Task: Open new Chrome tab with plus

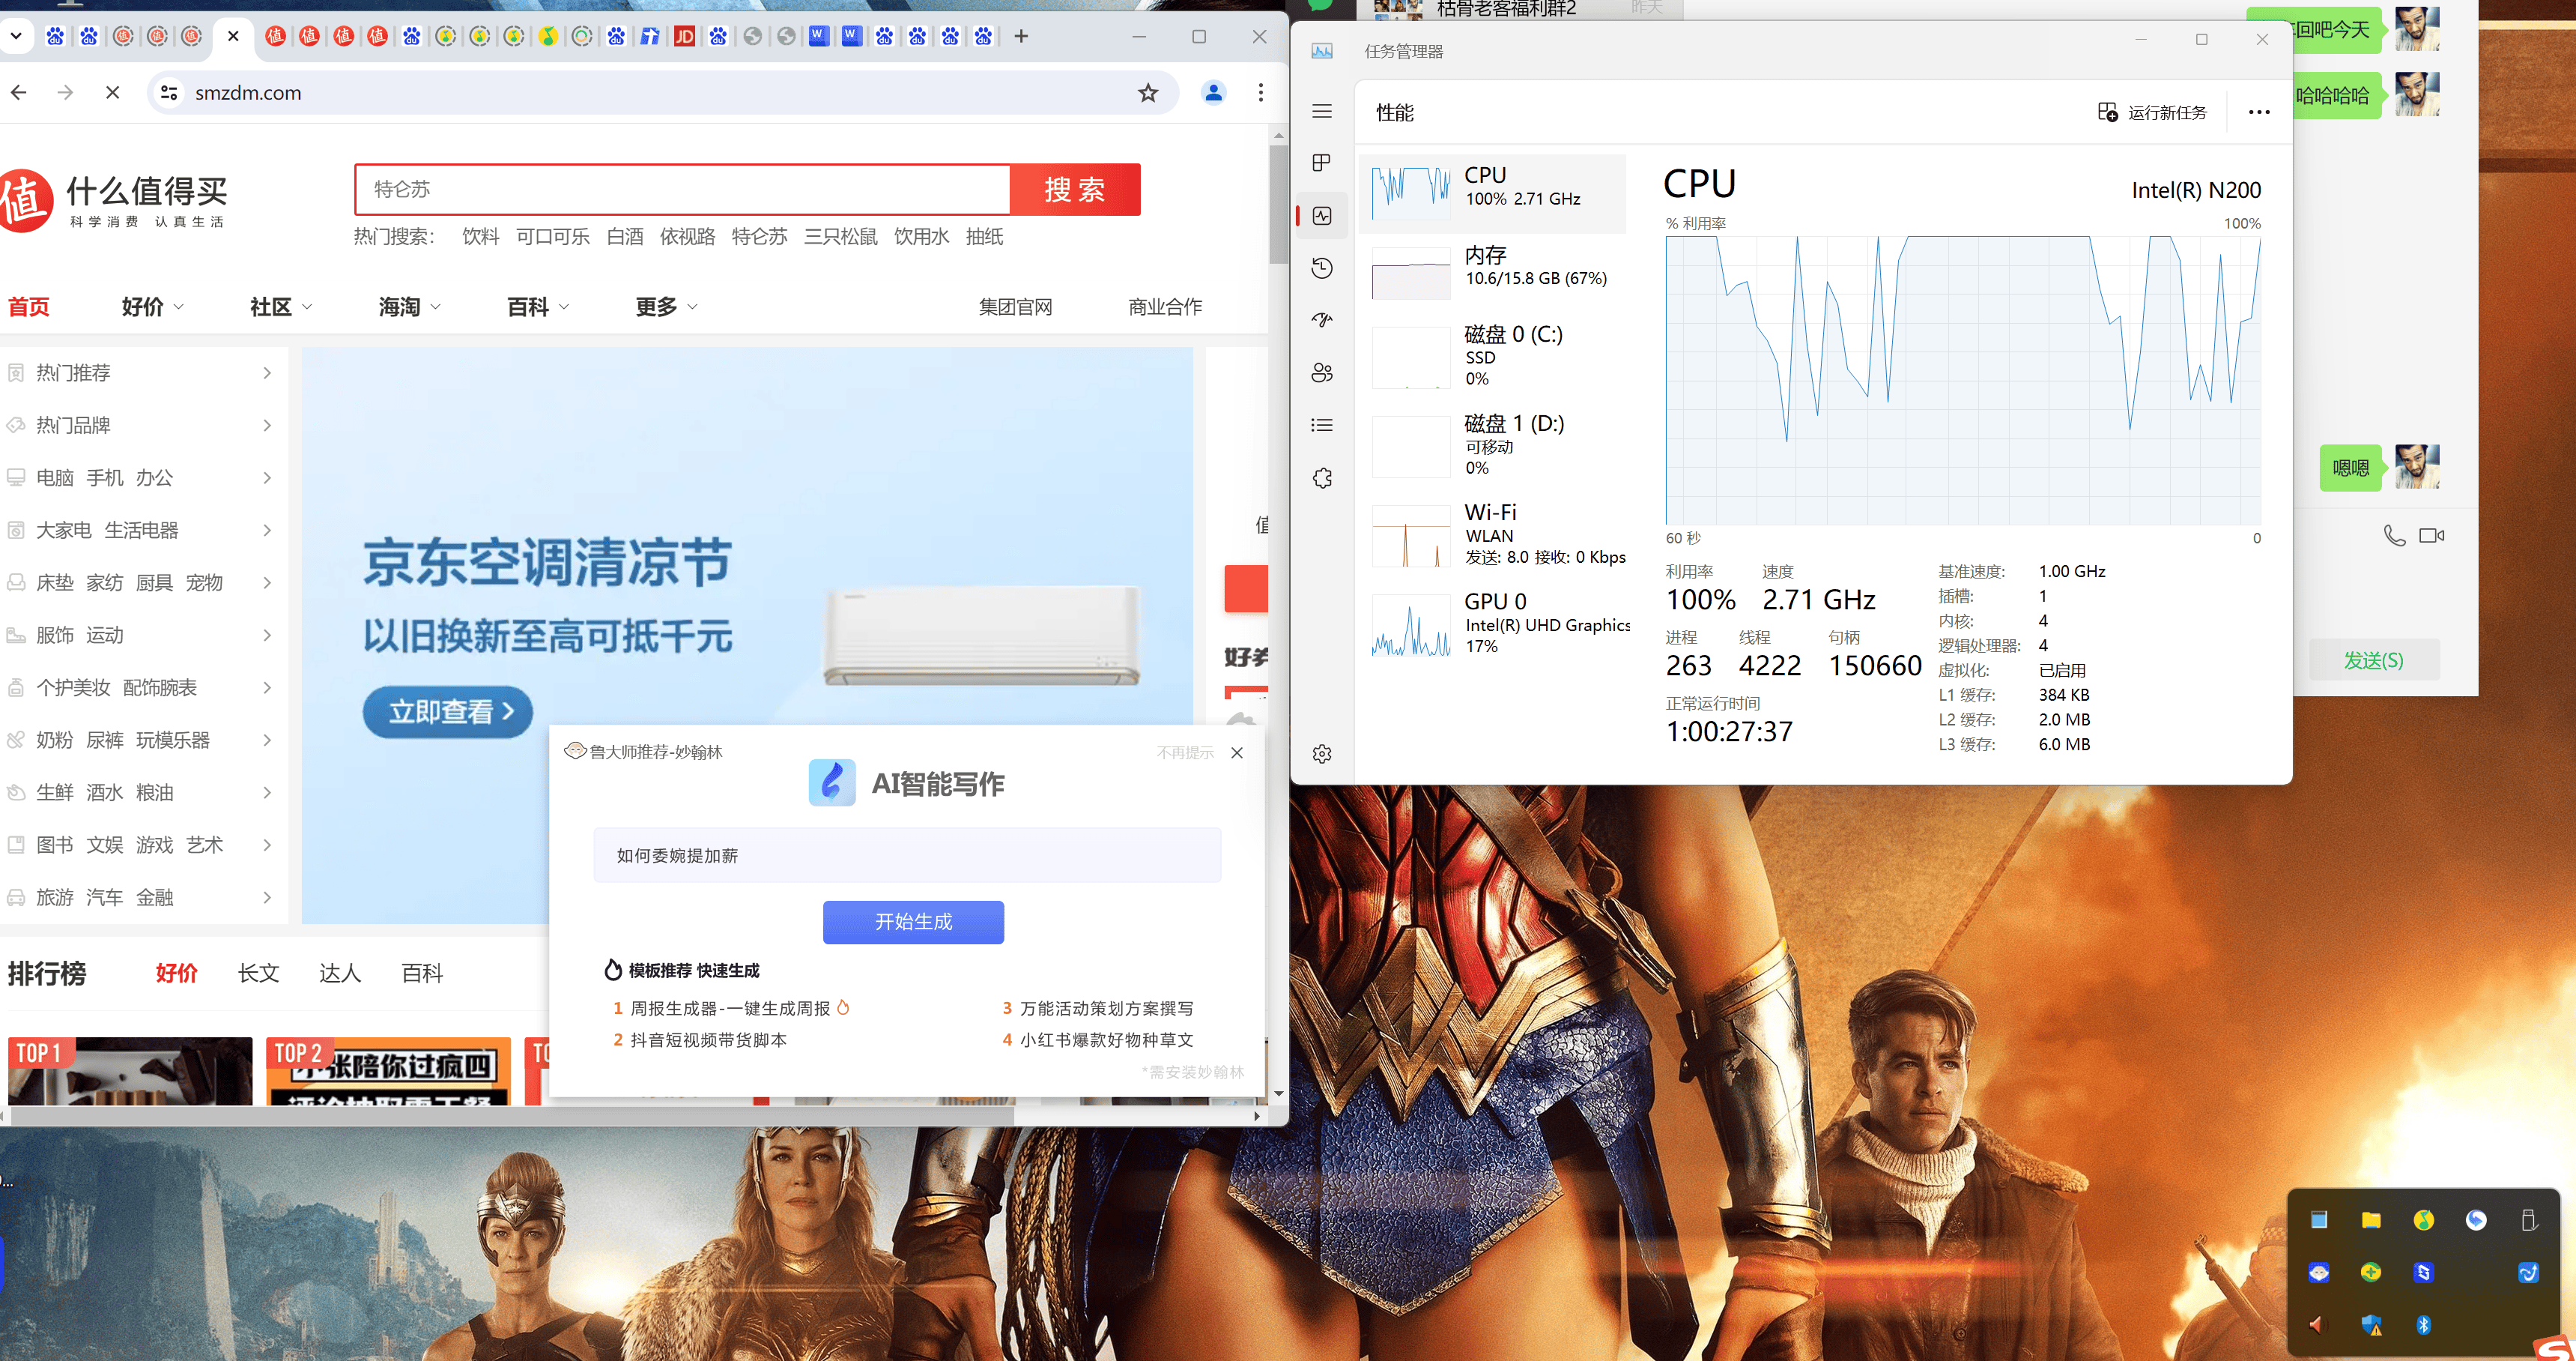Action: 1021,36
